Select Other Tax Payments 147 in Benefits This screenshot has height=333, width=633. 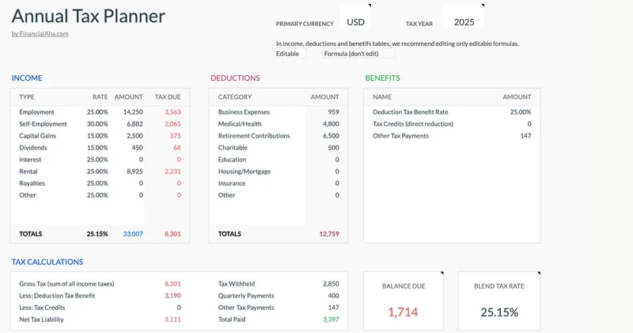(525, 136)
